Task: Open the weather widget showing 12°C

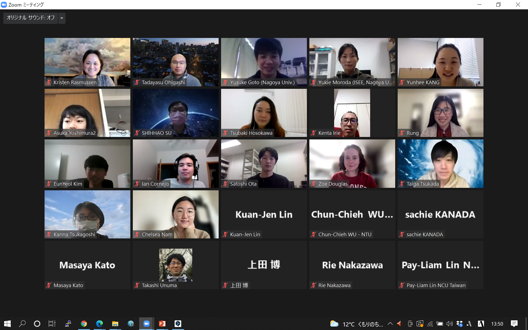Action: (356, 324)
